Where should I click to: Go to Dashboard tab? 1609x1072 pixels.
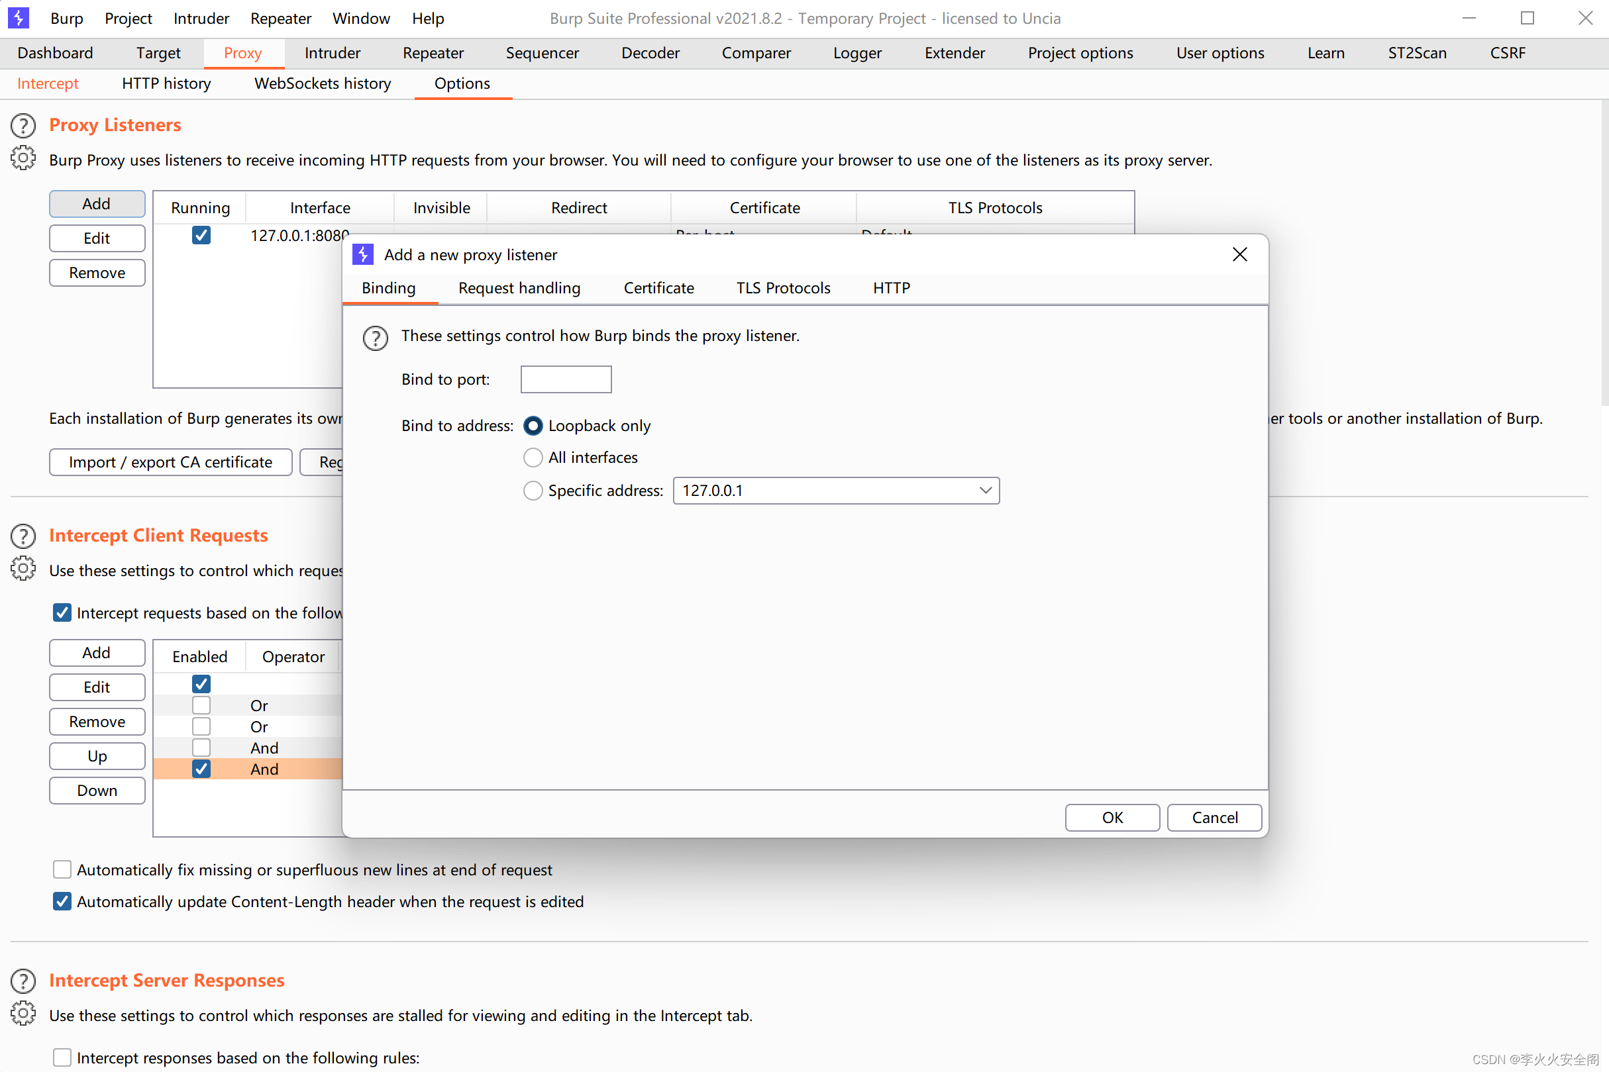pos(55,53)
